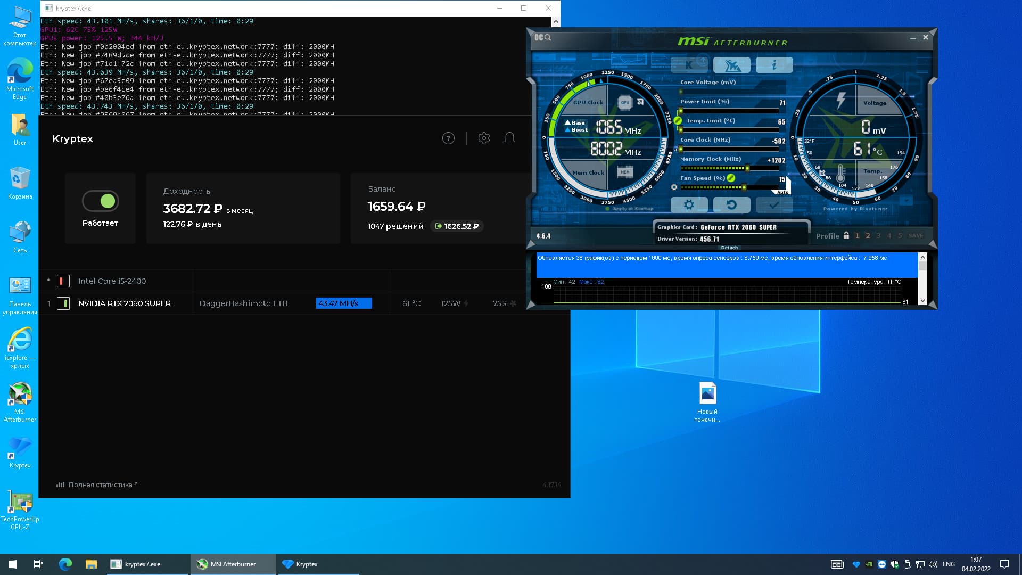The width and height of the screenshot is (1022, 575).
Task: Open Afterburner settings gear button
Action: tap(689, 204)
